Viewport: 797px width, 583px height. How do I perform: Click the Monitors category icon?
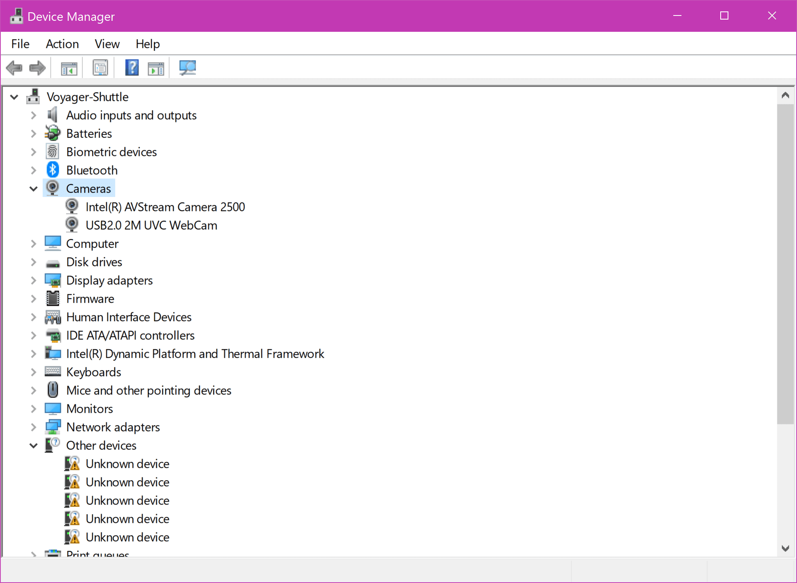pyautogui.click(x=53, y=409)
